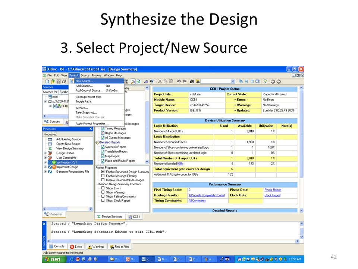The height and width of the screenshot is (269, 358).
Task: Switch to the Errors transcript tab
Action: coord(76,247)
